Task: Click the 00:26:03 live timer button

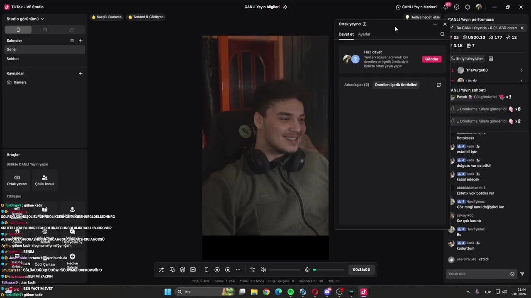Action: coord(361,269)
